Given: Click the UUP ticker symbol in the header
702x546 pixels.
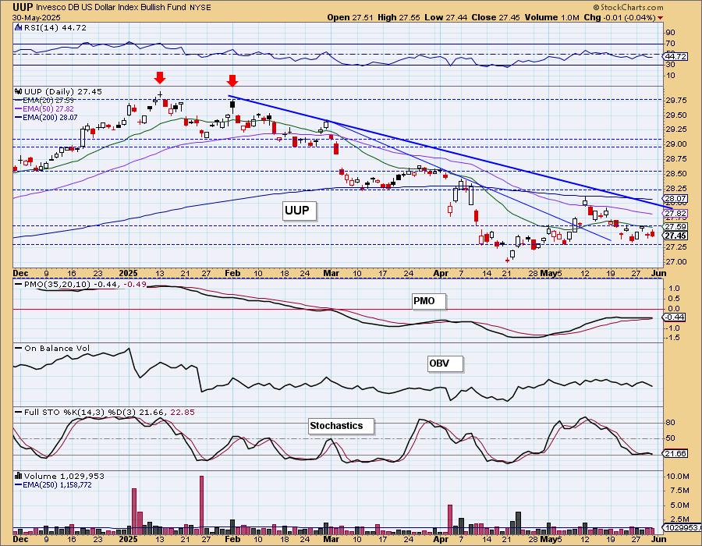Looking at the screenshot, I should [x=22, y=7].
